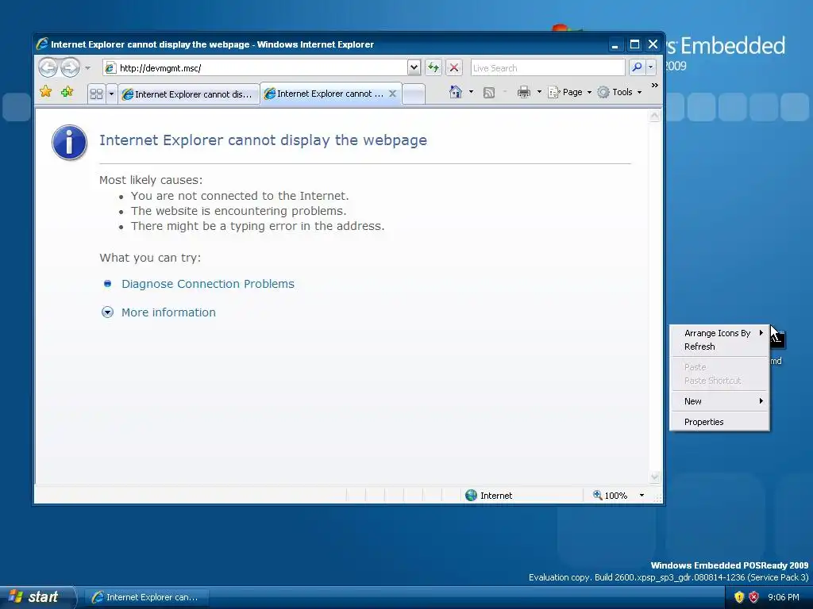Click the red security alert tray icon
Image resolution: width=813 pixels, height=609 pixels.
point(753,597)
